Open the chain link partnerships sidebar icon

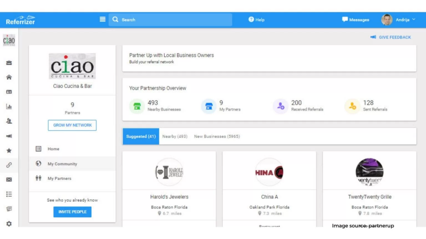[9, 165]
